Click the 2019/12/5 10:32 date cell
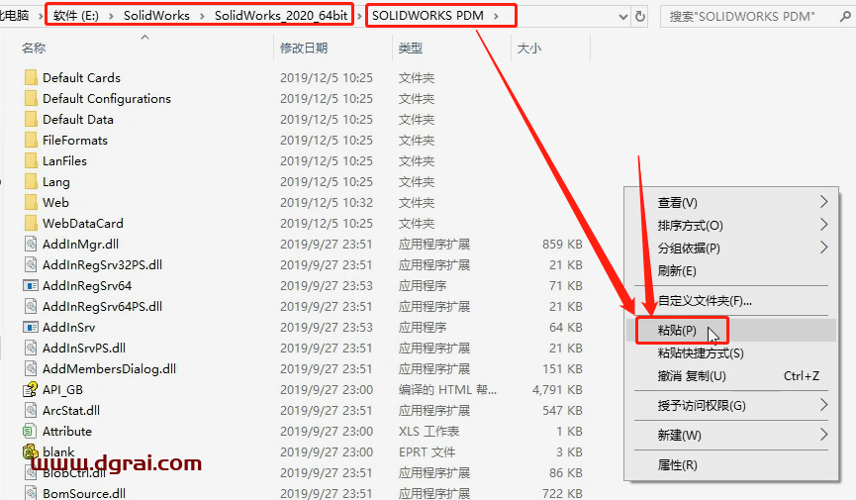The image size is (856, 500). [x=327, y=203]
